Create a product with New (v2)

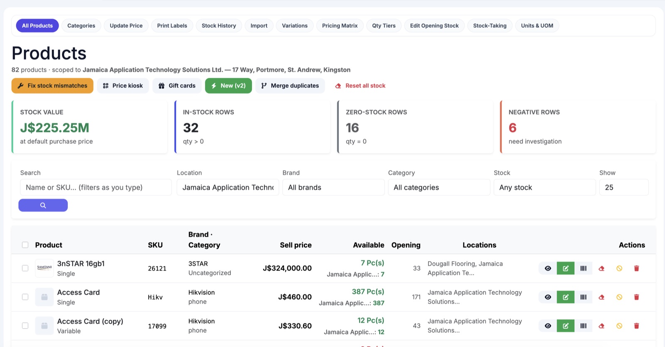click(229, 86)
